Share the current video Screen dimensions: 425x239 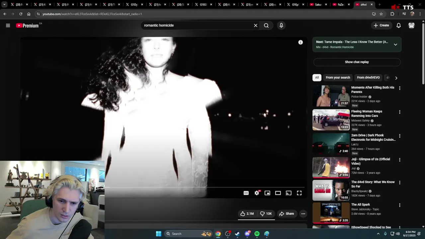click(x=287, y=214)
